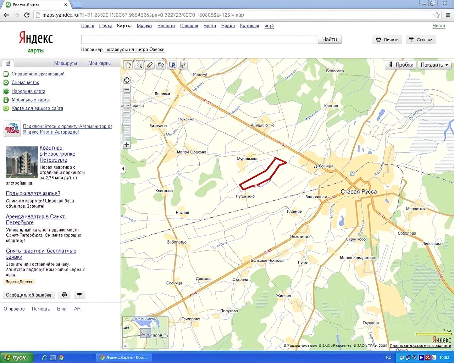Screen dimensions: 454x363
Task: Open the Почта service link
Action: [105, 26]
